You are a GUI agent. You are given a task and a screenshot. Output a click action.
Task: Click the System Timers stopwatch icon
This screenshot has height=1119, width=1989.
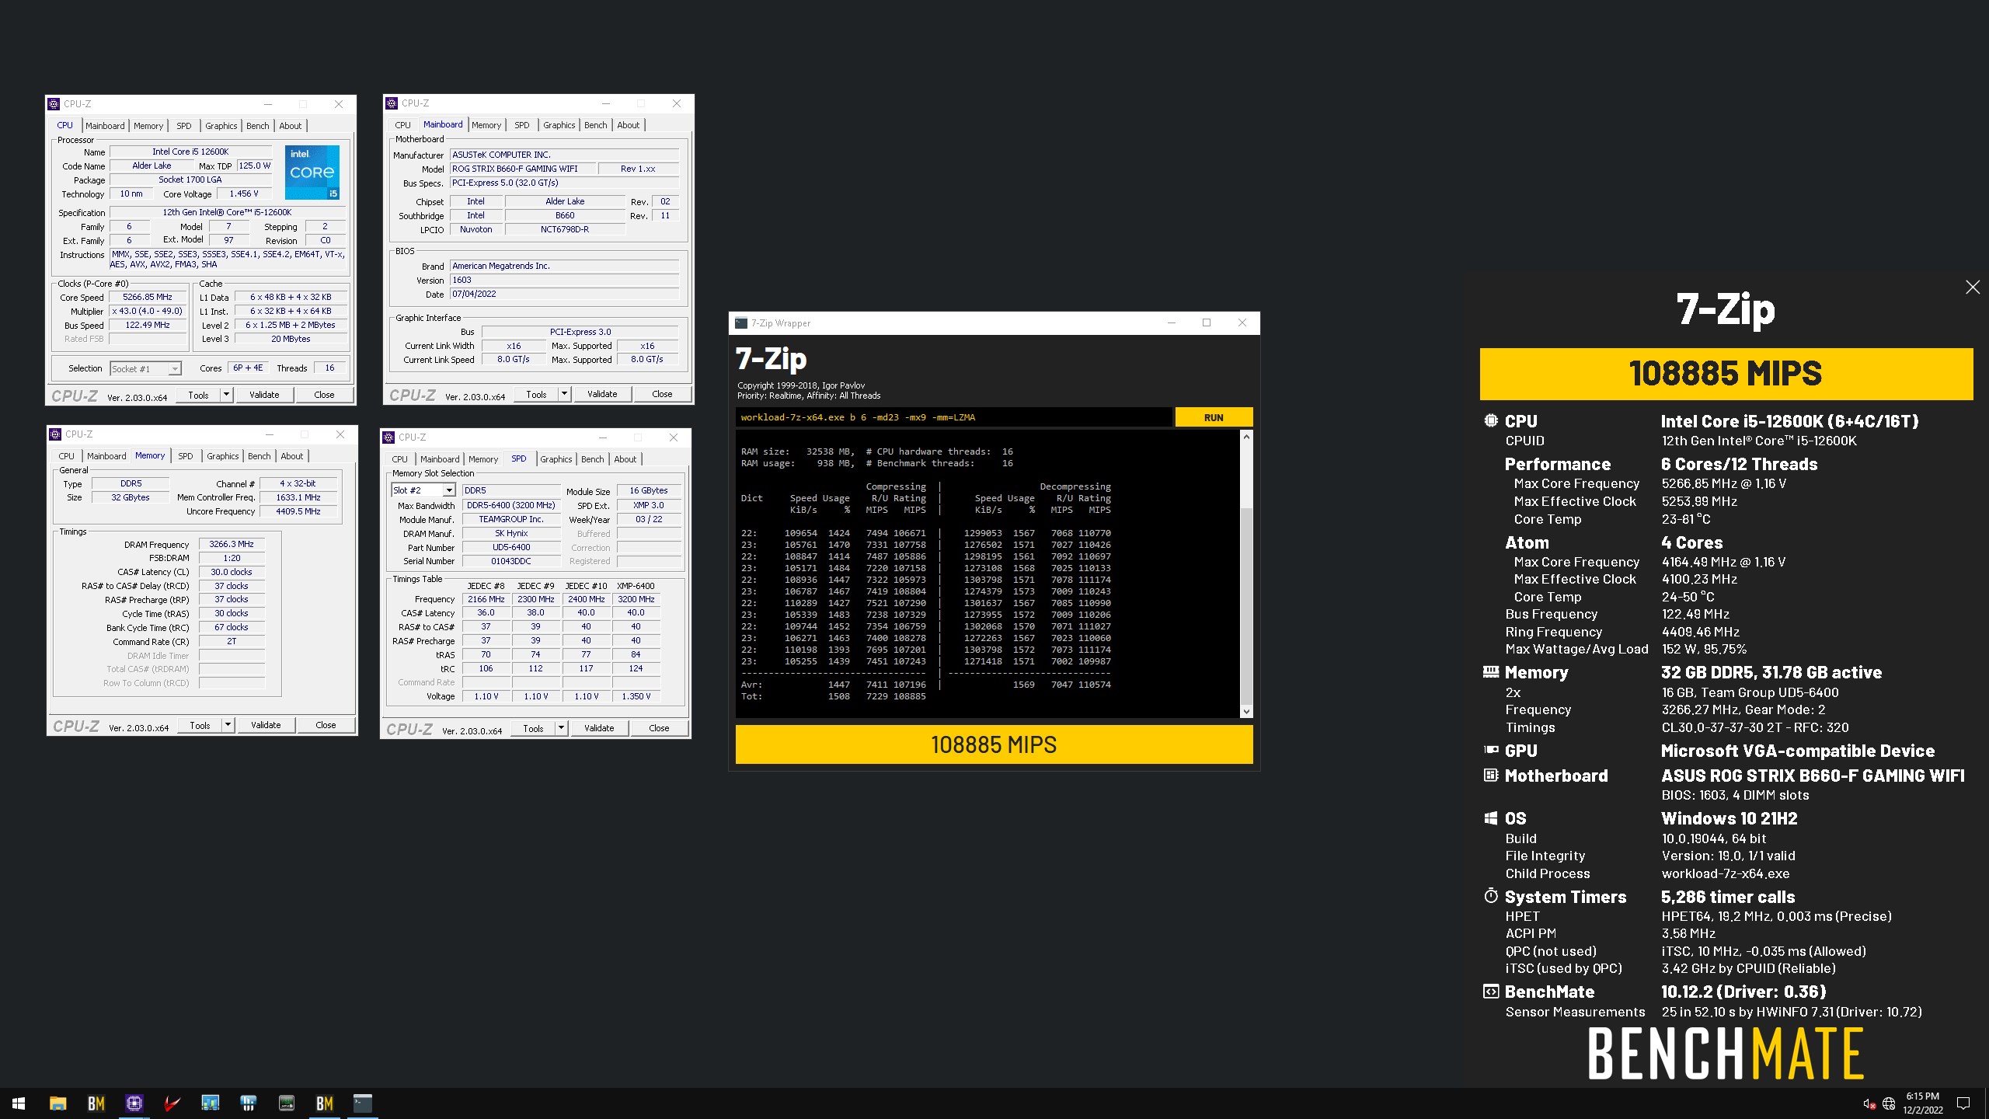click(x=1491, y=896)
